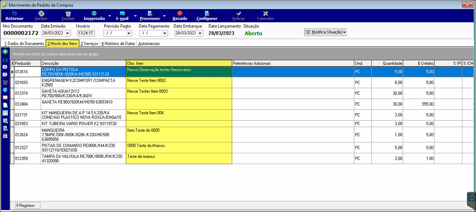Image resolution: width=476 pixels, height=212 pixels.
Task: Click the first edit-note pencil sidebar icon
Action: click(5, 67)
